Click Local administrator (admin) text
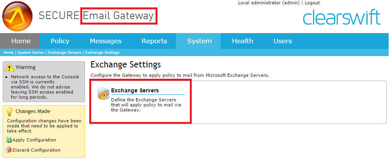The width and height of the screenshot is (389, 159). click(x=269, y=3)
